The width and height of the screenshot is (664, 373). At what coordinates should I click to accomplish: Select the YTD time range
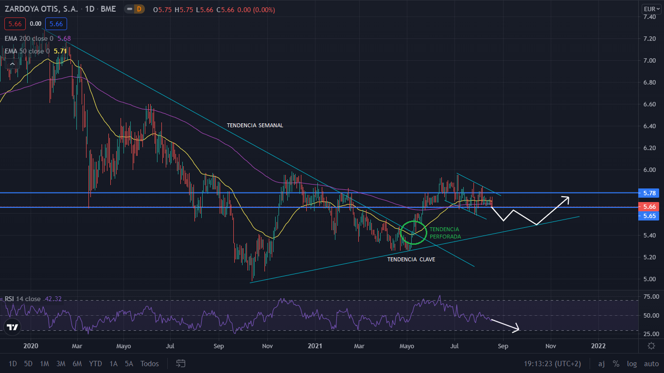(95, 363)
